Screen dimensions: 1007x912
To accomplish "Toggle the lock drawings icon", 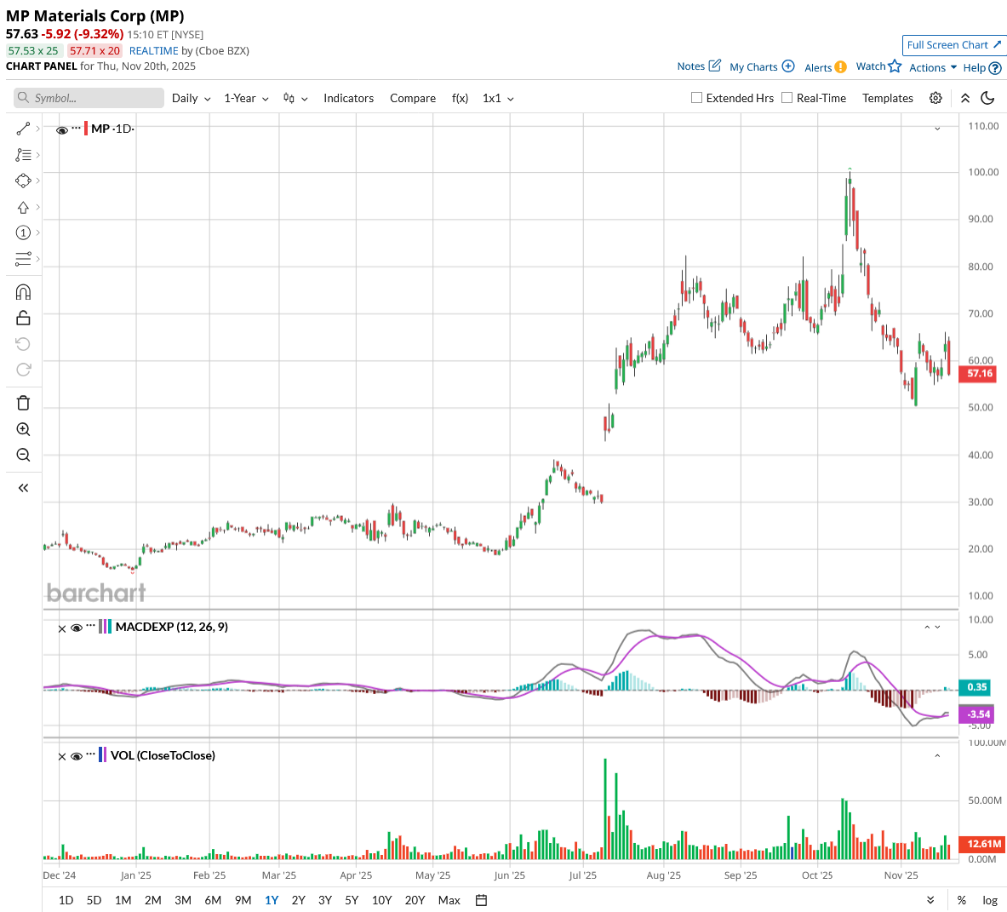I will 23,318.
